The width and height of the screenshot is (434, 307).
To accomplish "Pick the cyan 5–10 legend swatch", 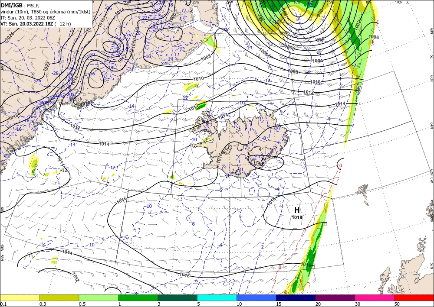I will coord(217,297).
